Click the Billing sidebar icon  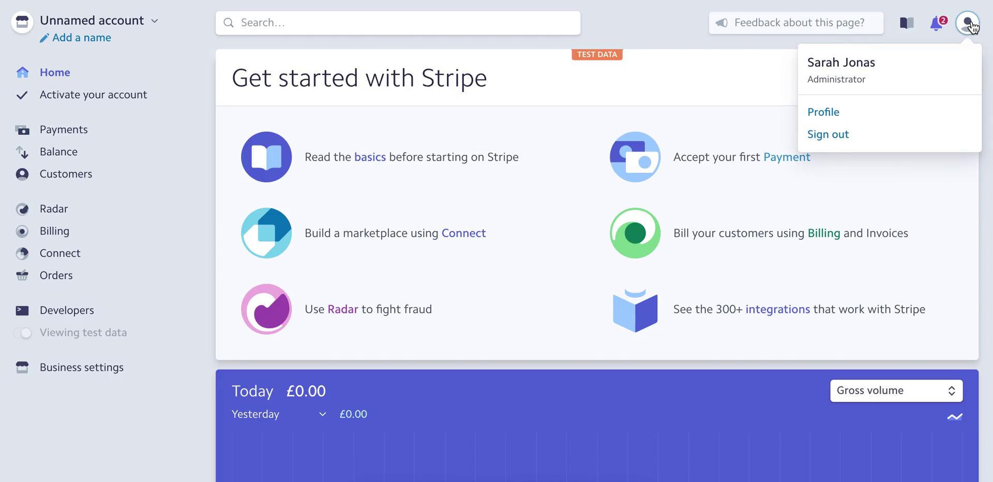click(x=22, y=231)
